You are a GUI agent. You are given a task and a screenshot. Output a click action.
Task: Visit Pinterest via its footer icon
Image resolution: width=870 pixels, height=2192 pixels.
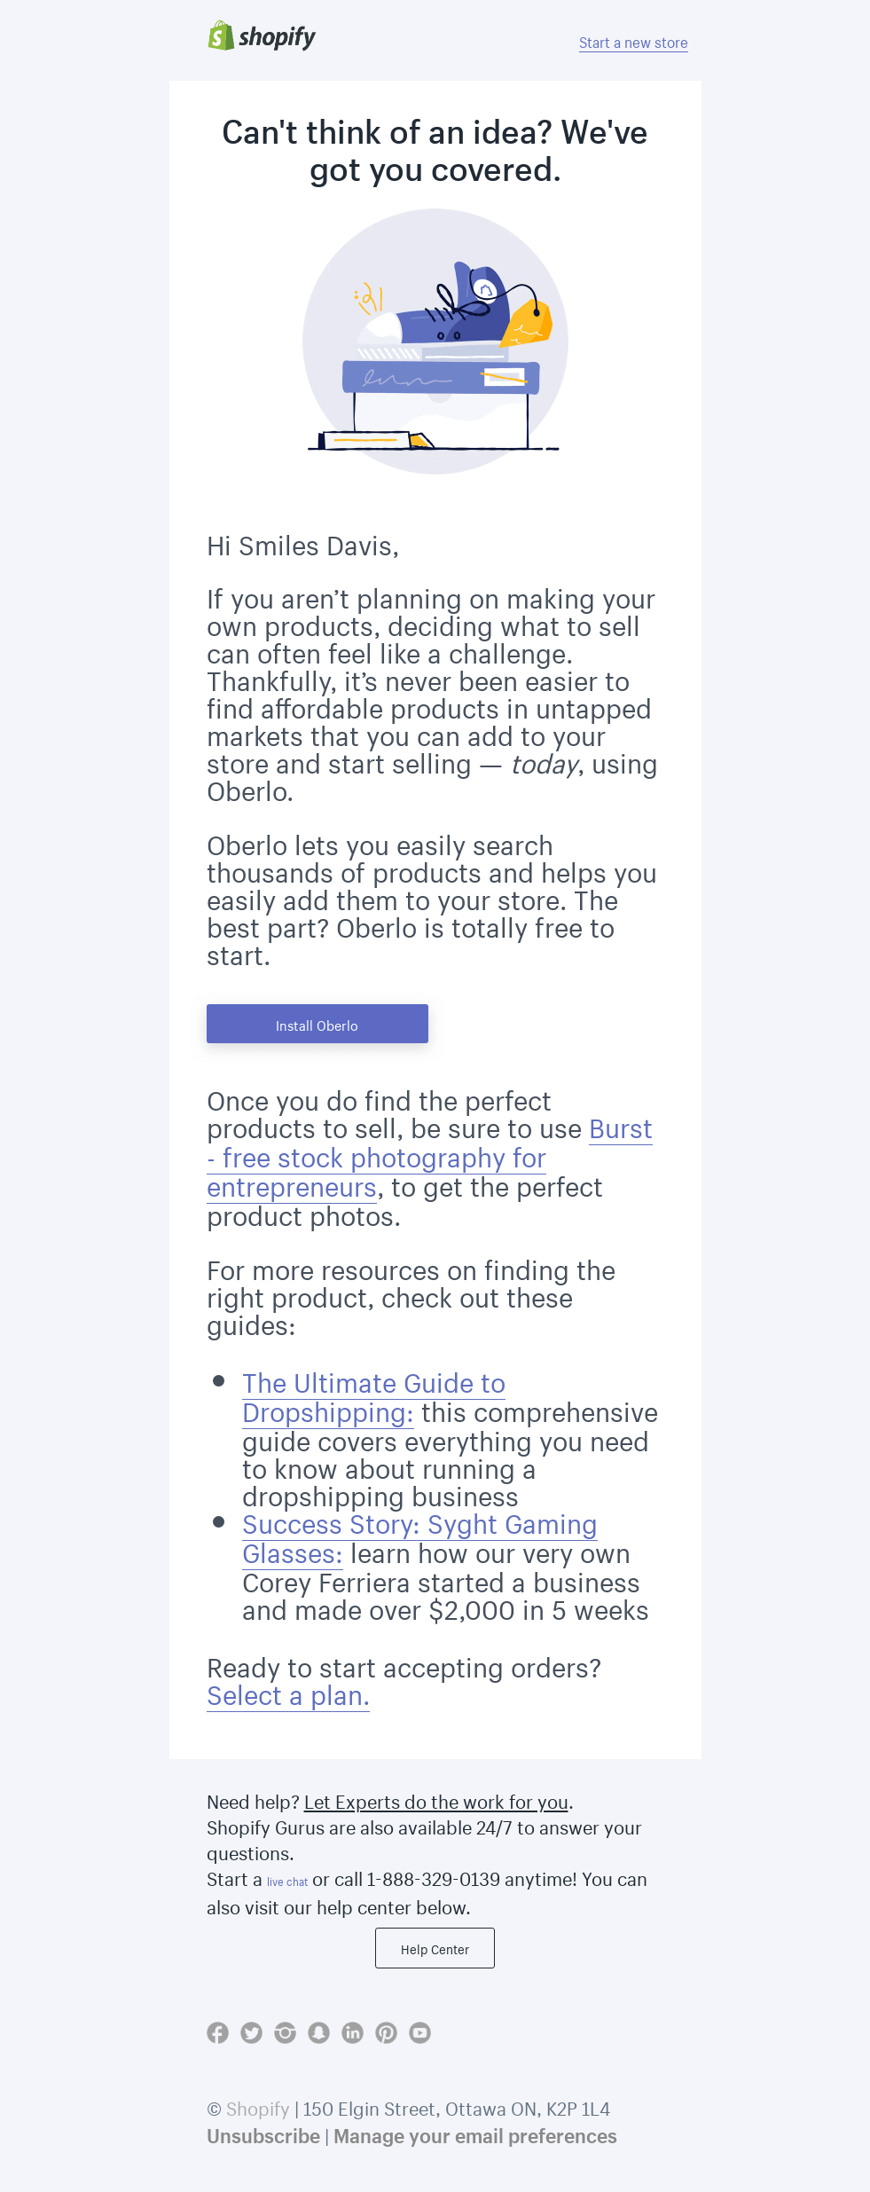click(384, 2032)
